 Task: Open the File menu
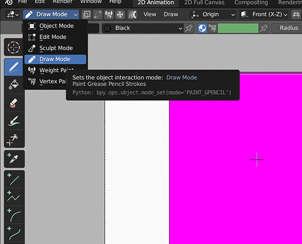[23, 2]
